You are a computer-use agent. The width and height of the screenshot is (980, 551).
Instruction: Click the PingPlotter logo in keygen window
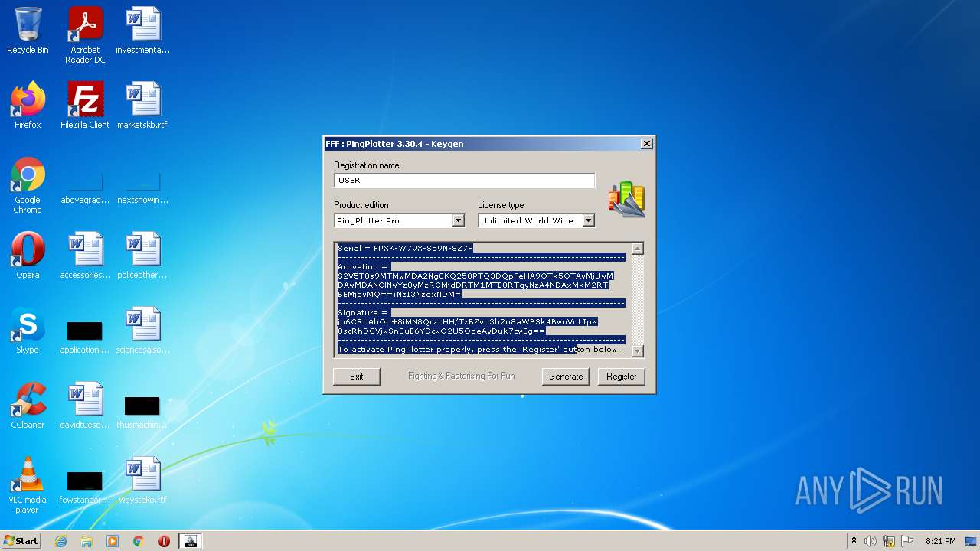(626, 199)
